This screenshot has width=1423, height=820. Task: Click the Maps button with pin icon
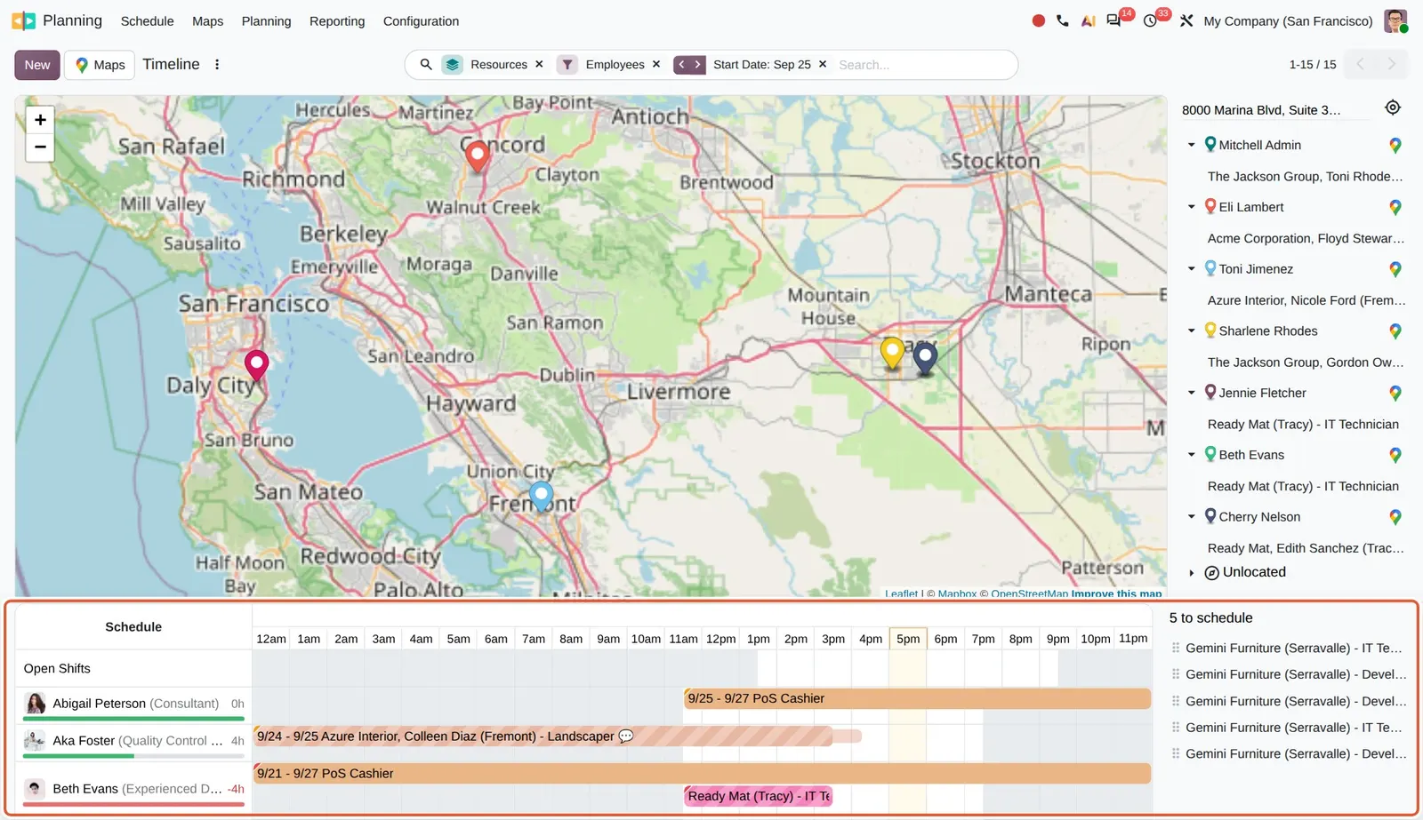(100, 65)
